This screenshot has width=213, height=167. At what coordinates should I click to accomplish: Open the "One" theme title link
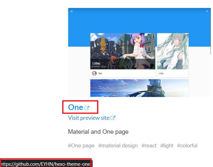(x=75, y=107)
